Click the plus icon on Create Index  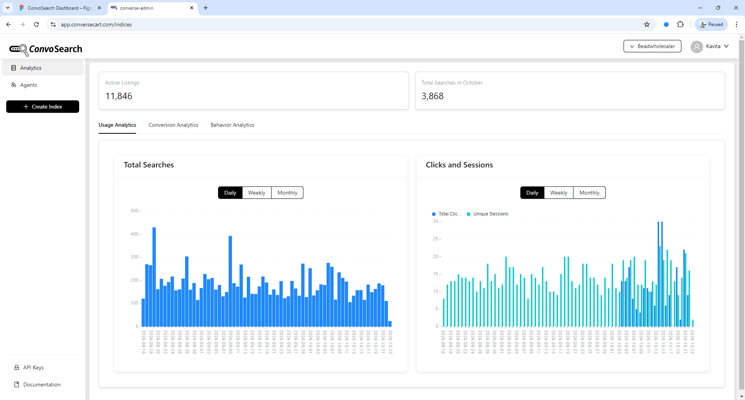click(x=26, y=107)
